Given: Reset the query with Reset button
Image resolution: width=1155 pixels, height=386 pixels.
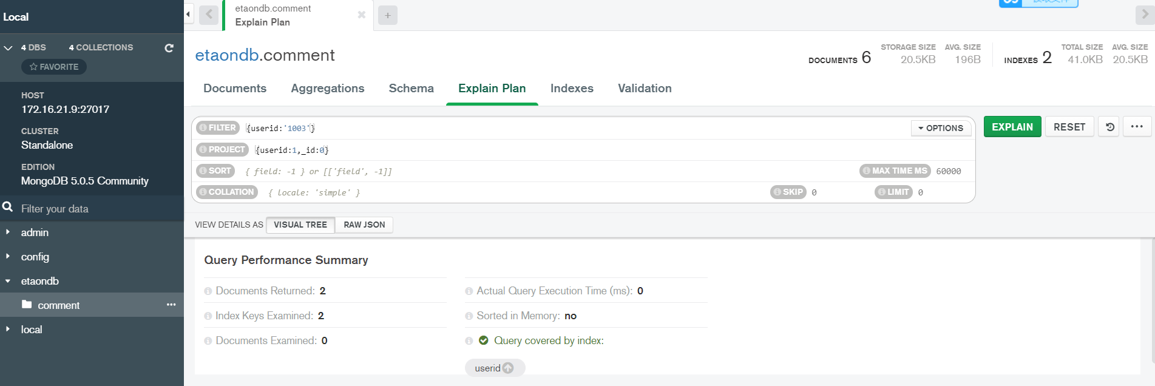Looking at the screenshot, I should tap(1069, 127).
